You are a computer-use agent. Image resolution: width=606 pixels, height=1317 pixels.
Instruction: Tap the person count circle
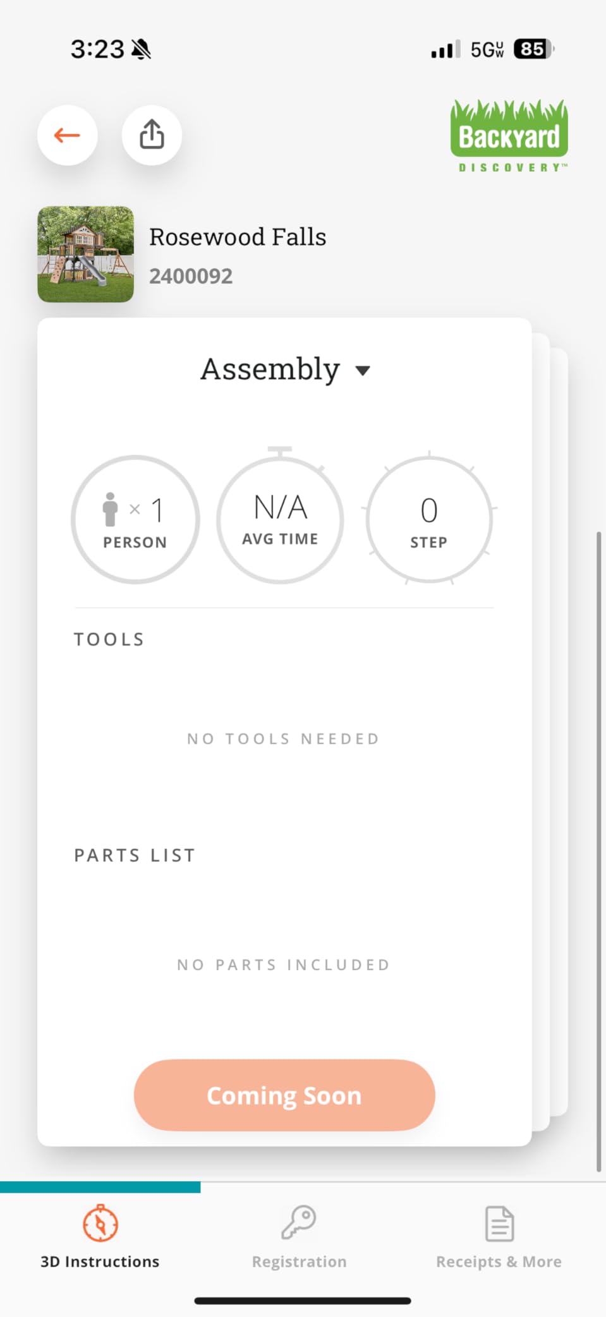(135, 519)
